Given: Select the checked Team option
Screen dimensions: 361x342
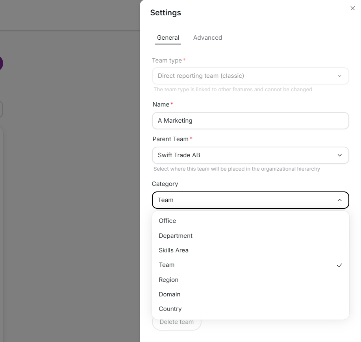Looking at the screenshot, I should 250,265.
